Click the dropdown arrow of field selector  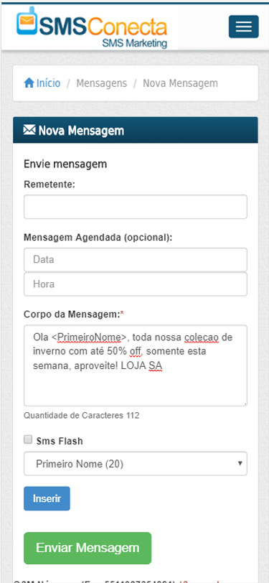(240, 464)
